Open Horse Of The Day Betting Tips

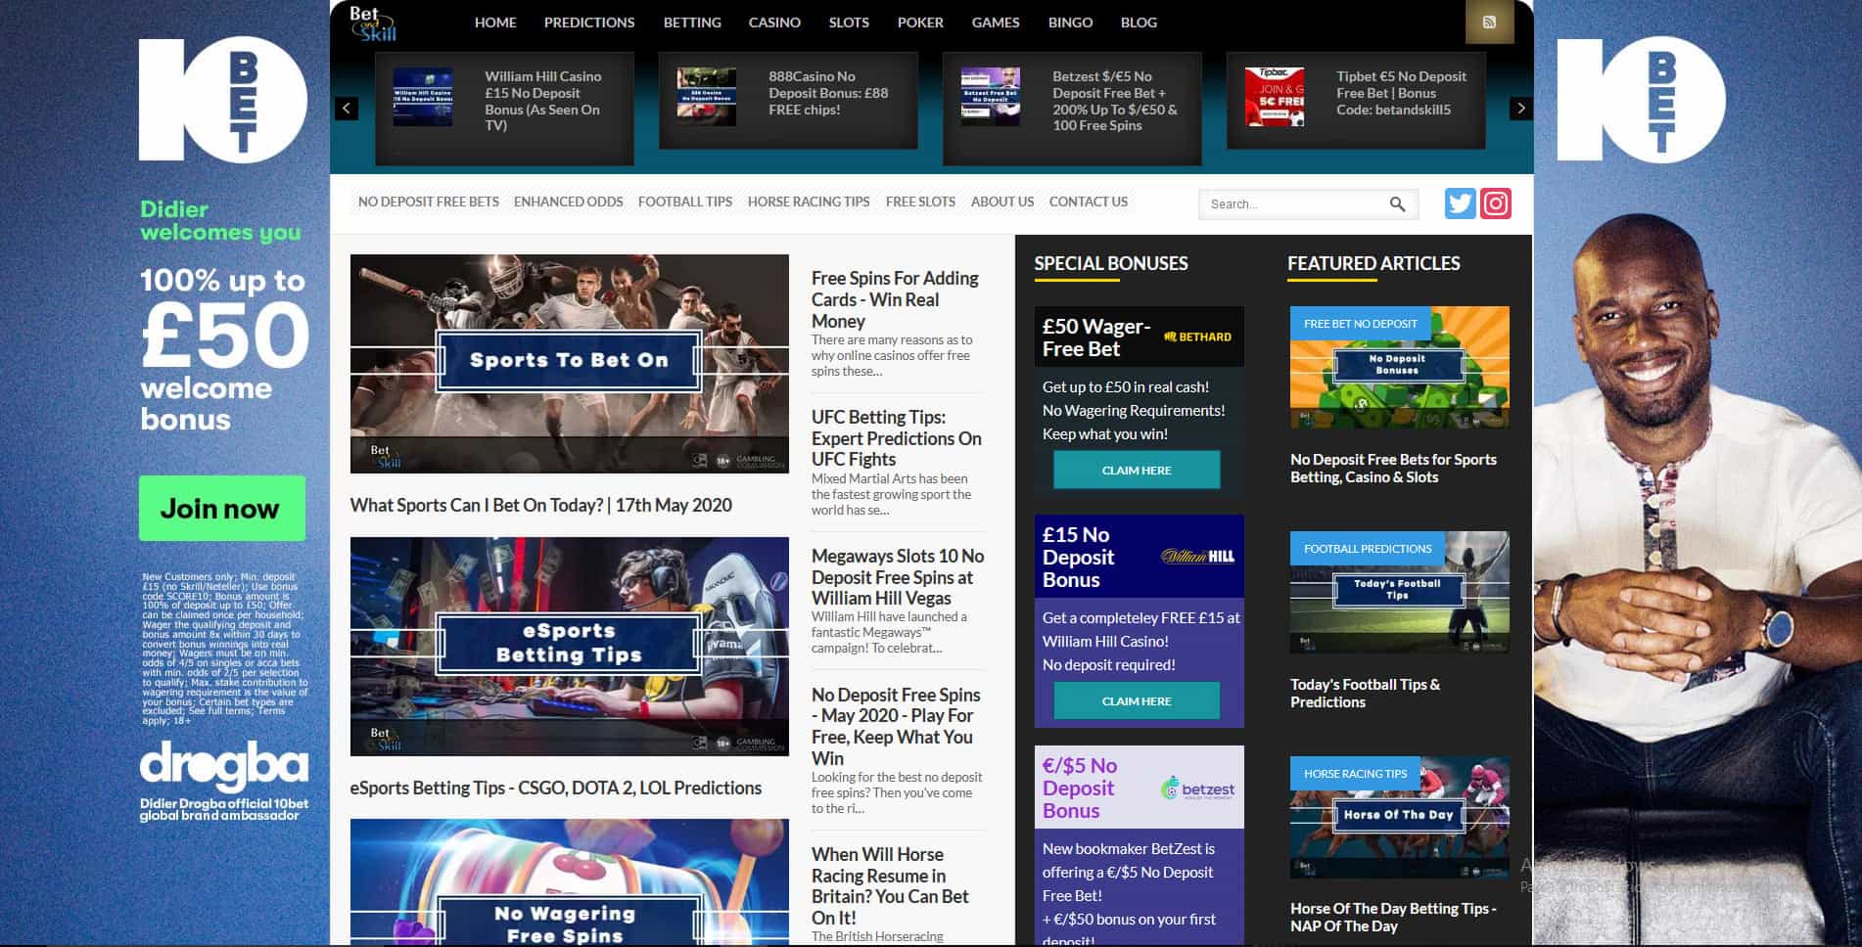point(1393,917)
